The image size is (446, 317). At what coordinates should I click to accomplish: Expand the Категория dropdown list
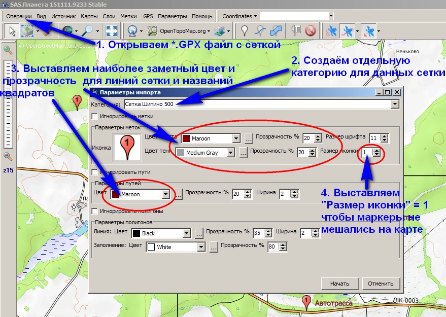395,104
